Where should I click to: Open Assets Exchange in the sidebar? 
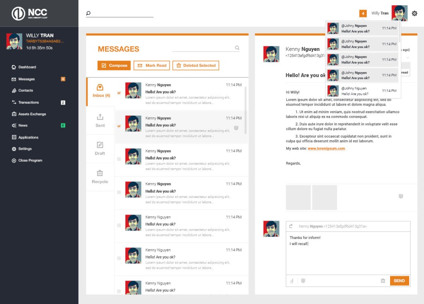32,114
